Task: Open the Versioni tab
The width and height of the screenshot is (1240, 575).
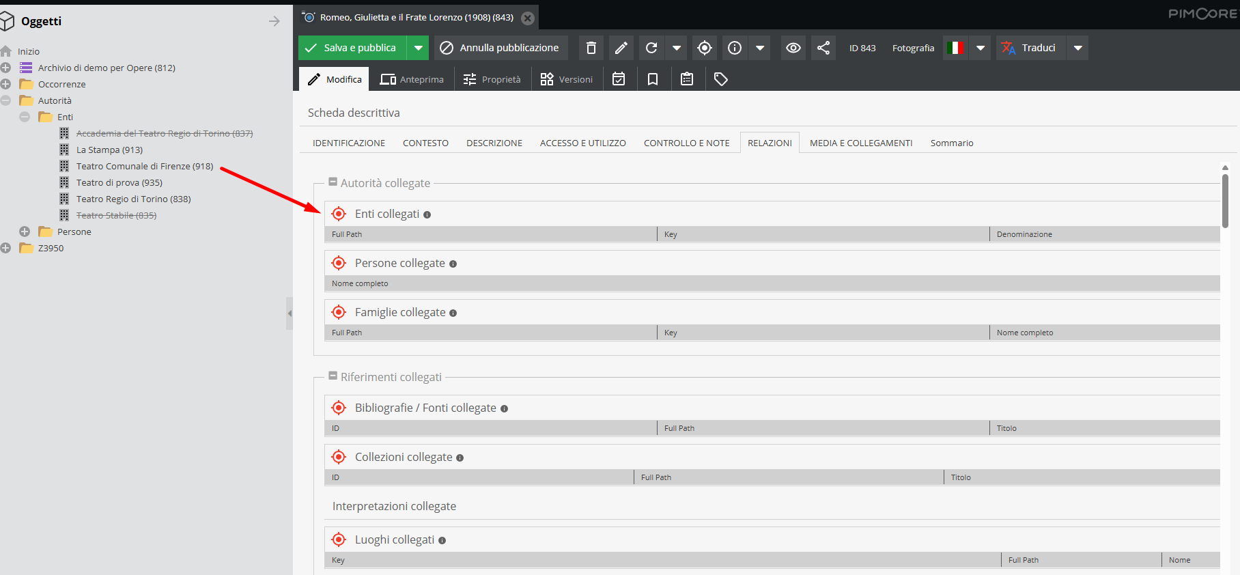Action: (x=567, y=79)
